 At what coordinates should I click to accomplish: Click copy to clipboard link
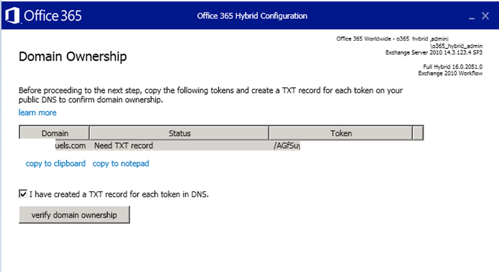pos(56,163)
